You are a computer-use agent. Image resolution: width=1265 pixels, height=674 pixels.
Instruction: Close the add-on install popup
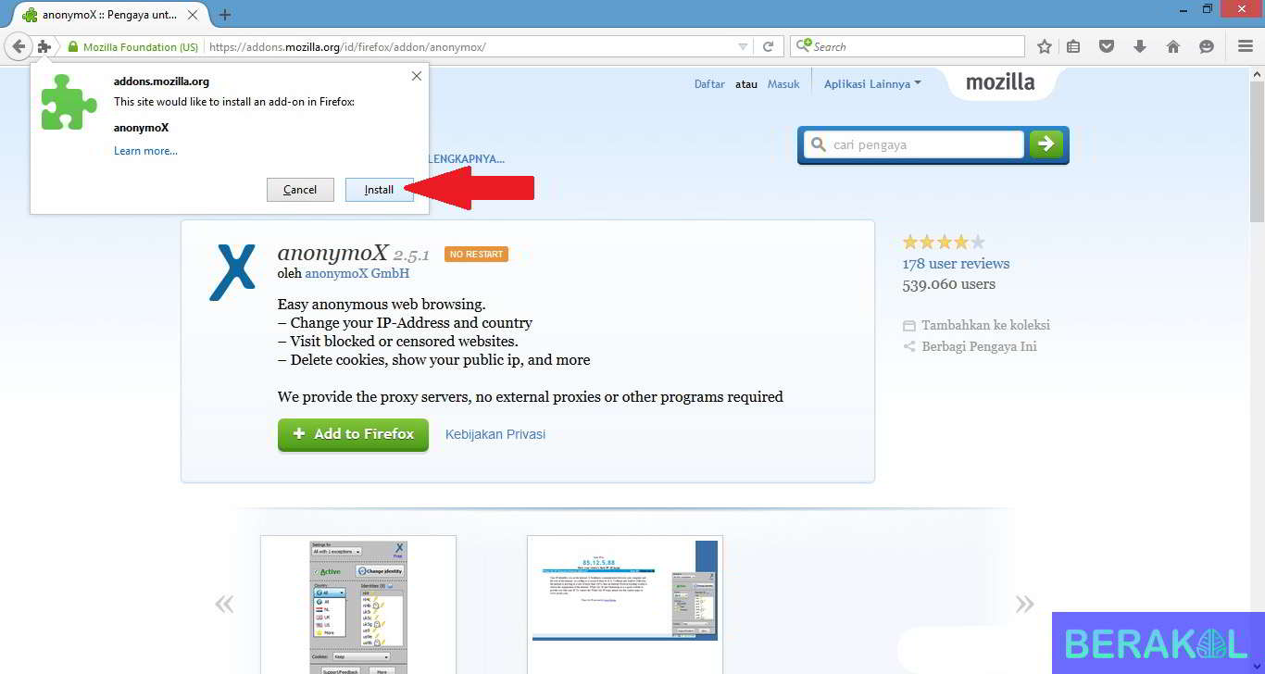point(417,76)
